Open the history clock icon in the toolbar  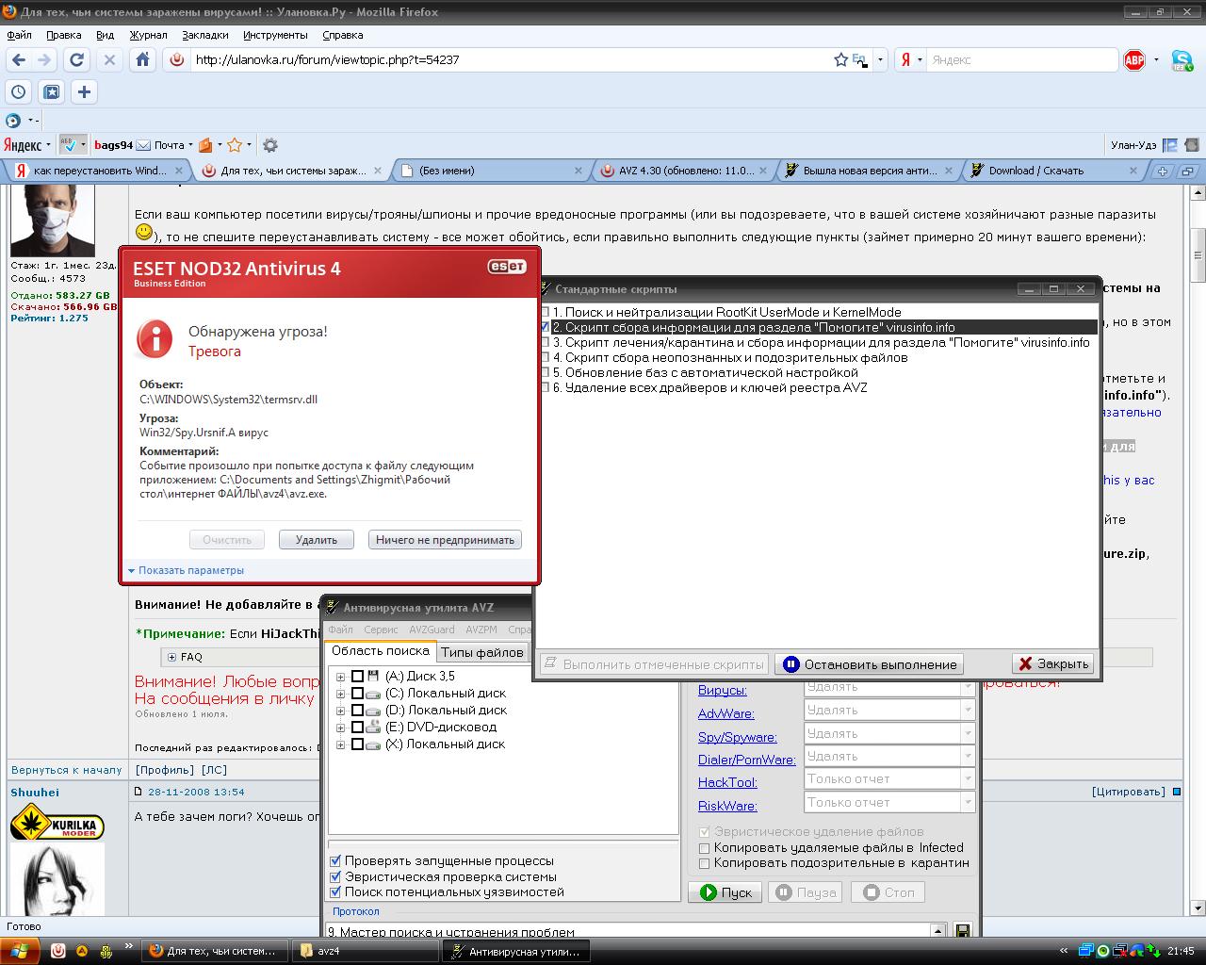(x=19, y=91)
